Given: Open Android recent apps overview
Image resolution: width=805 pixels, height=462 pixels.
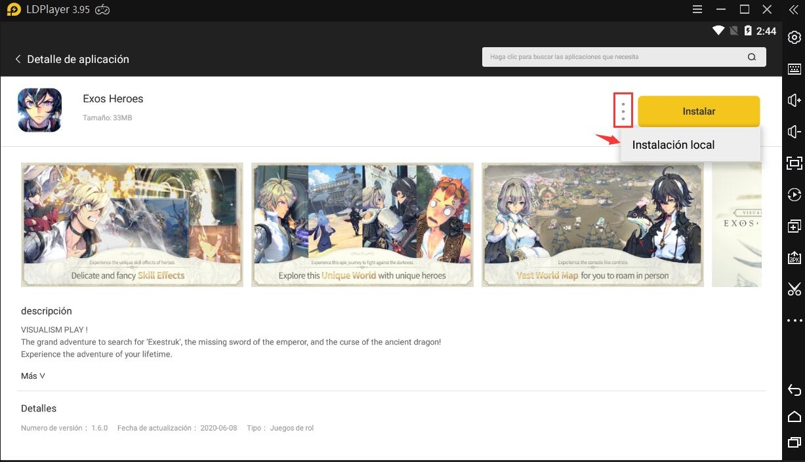Looking at the screenshot, I should (x=794, y=442).
